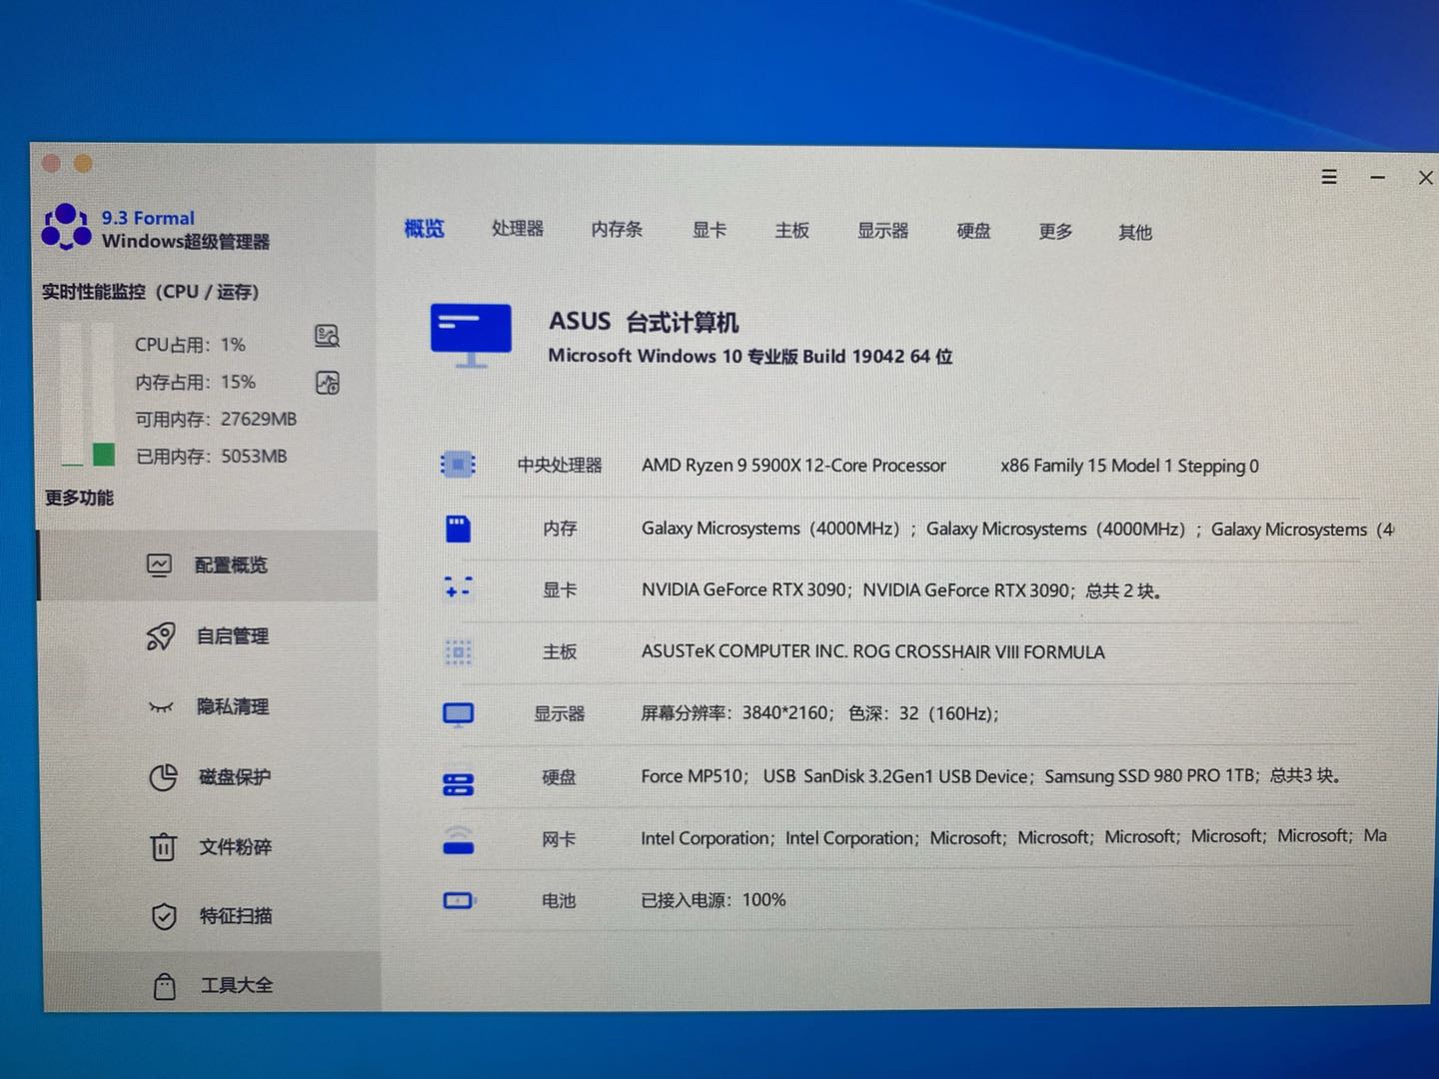This screenshot has height=1079, width=1439.
Task: Click the 配置概览 sidebar icon
Action: click(x=159, y=565)
